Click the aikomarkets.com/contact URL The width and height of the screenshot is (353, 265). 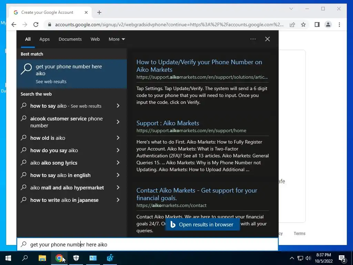[x=171, y=205]
